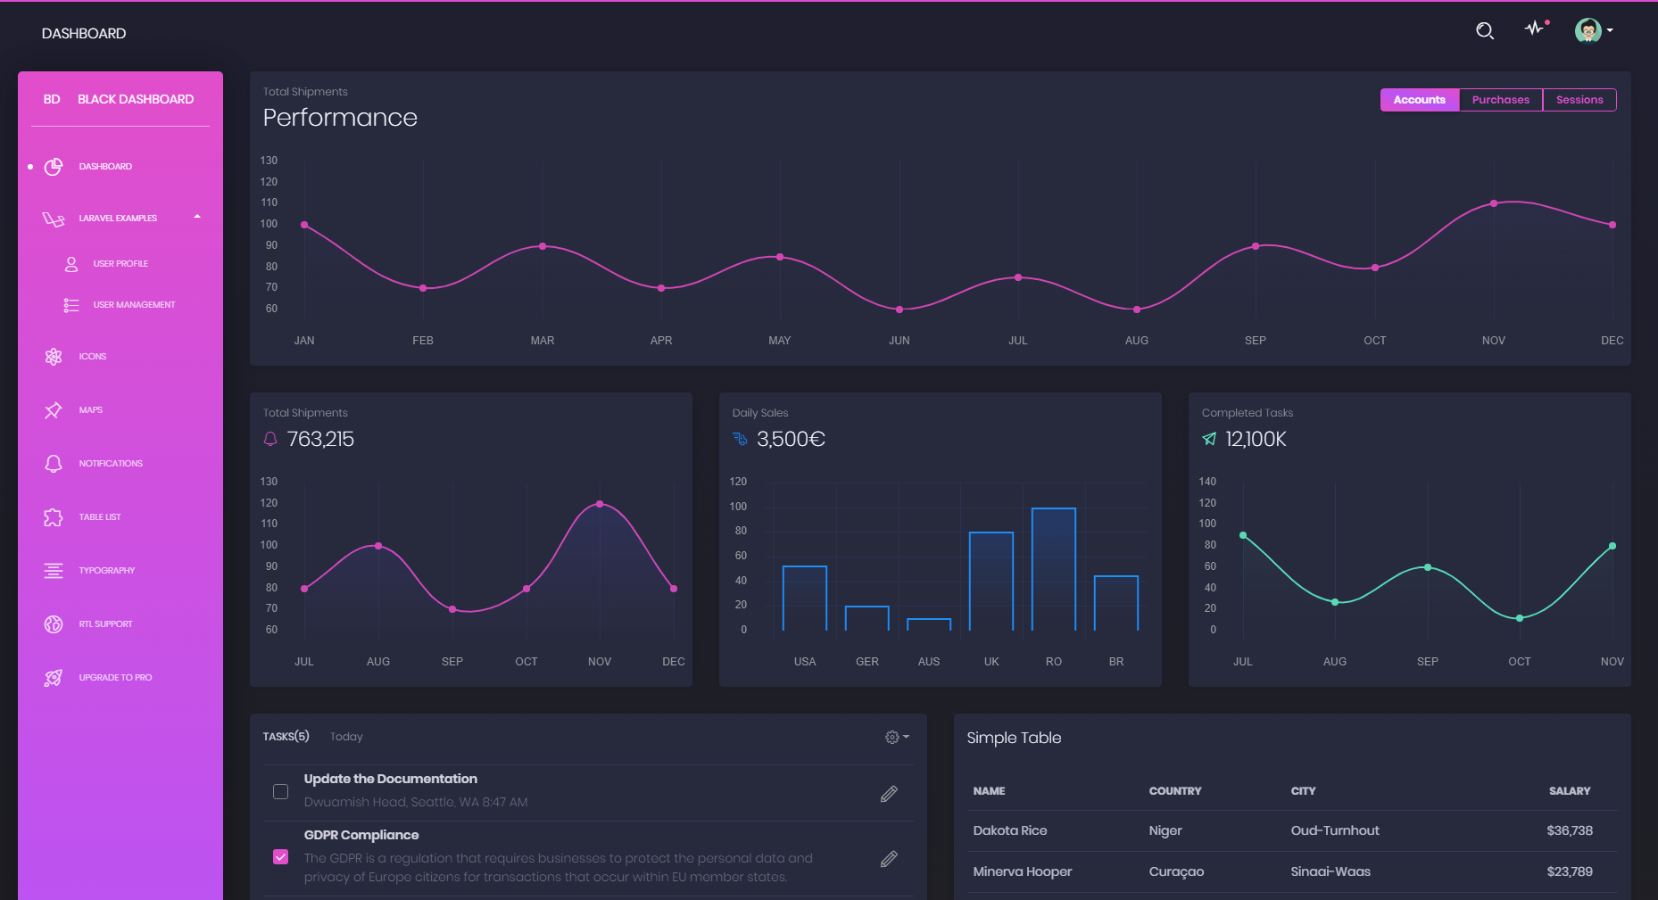Click the NOV data point on Performance chart
1658x900 pixels.
click(x=1494, y=203)
